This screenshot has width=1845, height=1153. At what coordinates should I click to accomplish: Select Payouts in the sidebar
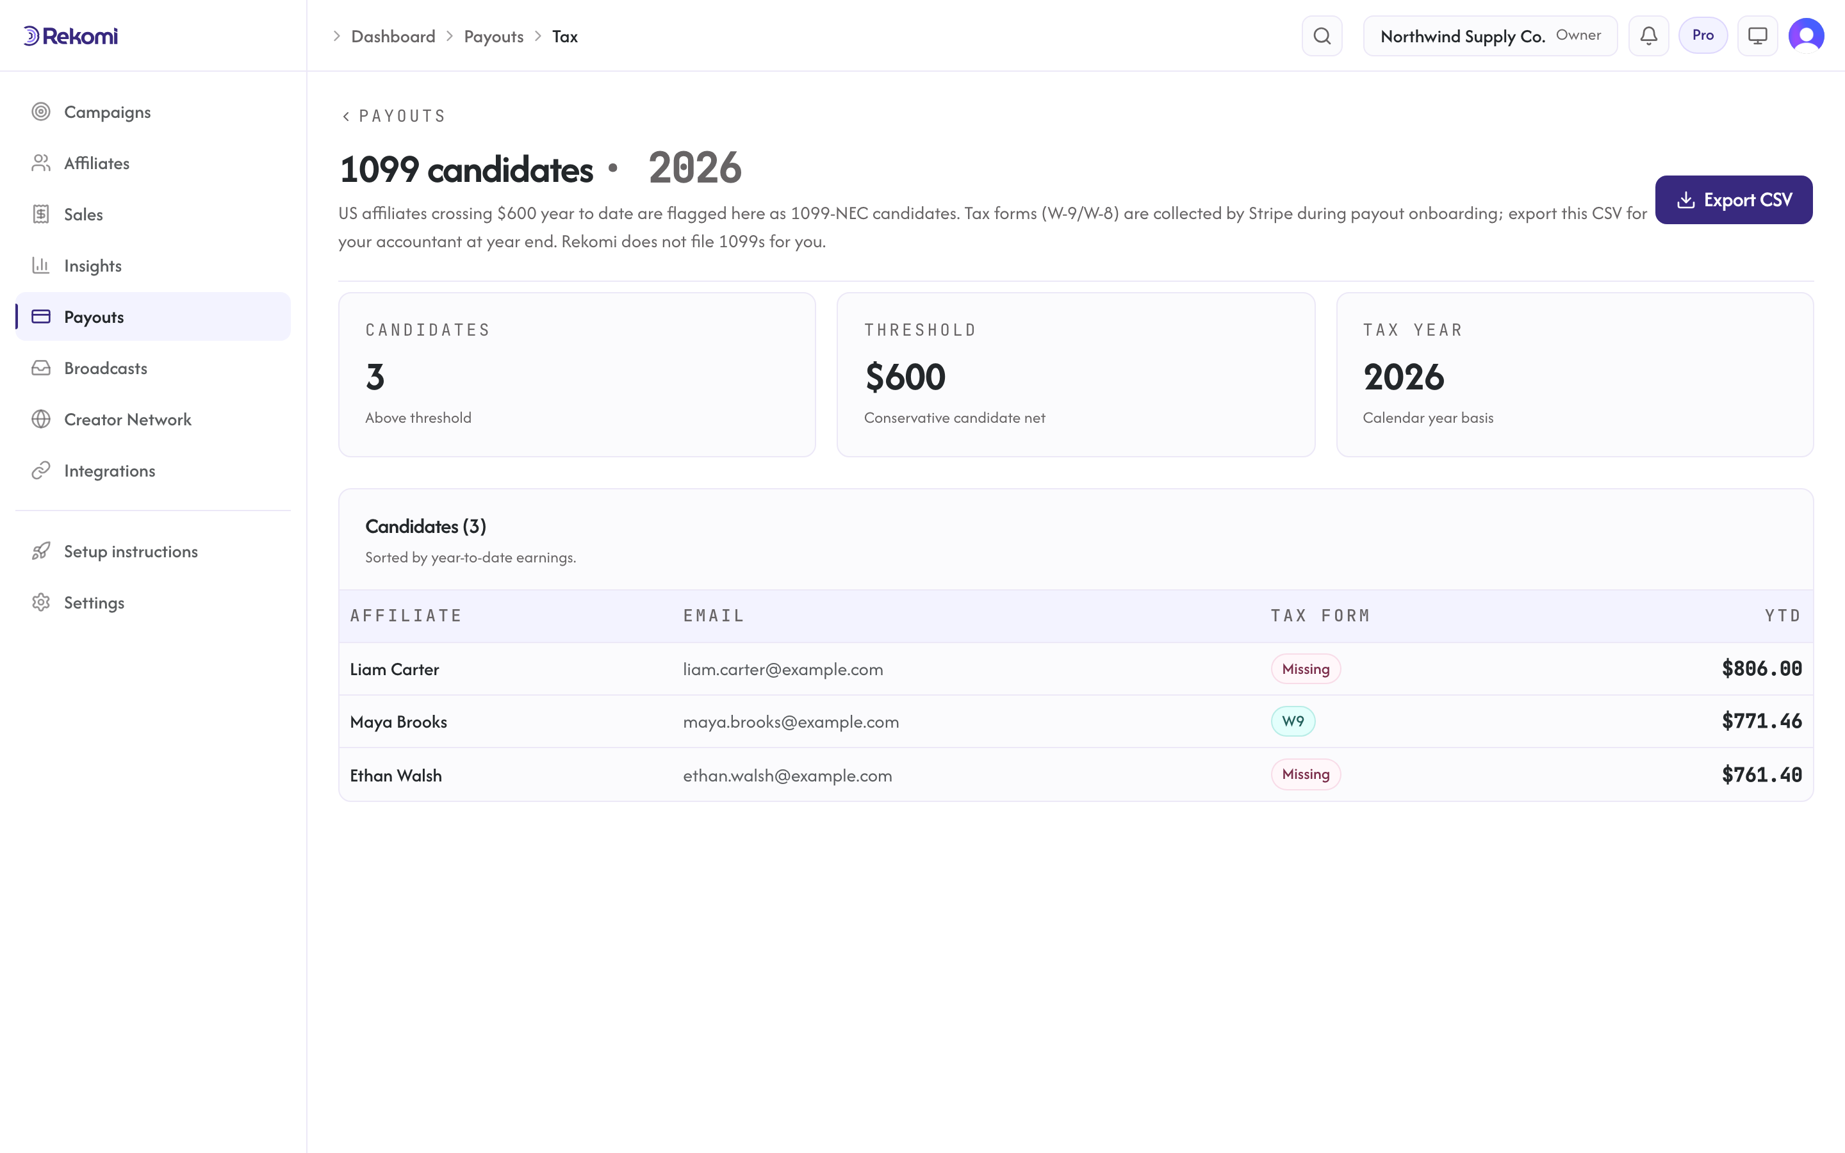[152, 316]
